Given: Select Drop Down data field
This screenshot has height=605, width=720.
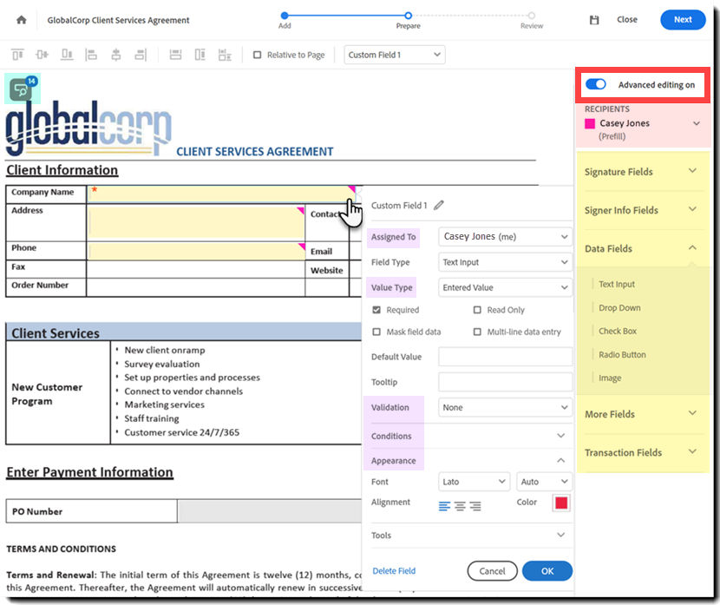Looking at the screenshot, I should click(x=619, y=308).
